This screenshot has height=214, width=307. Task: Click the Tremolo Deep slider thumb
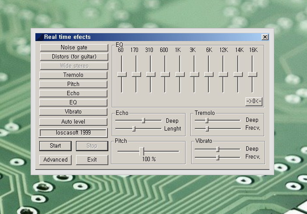(x=207, y=121)
